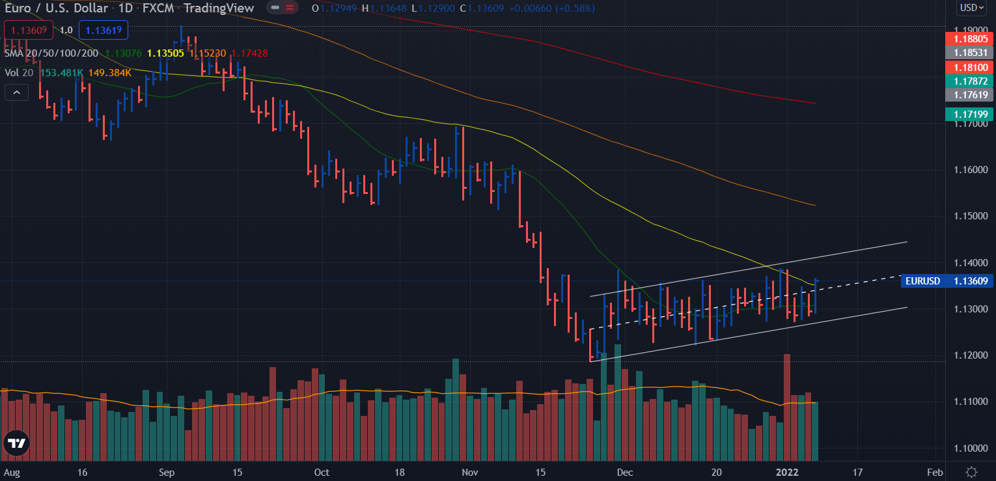
Task: Click the Dec label on time axis
Action: click(x=625, y=472)
